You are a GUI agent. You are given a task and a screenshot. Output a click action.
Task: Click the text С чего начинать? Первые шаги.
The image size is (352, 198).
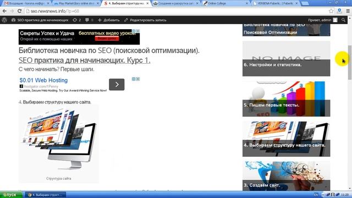pos(56,69)
